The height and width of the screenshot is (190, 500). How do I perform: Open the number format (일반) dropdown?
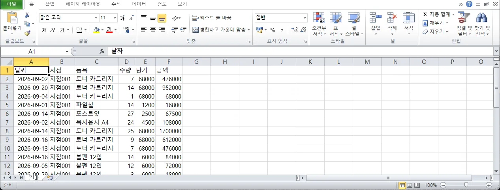point(305,18)
